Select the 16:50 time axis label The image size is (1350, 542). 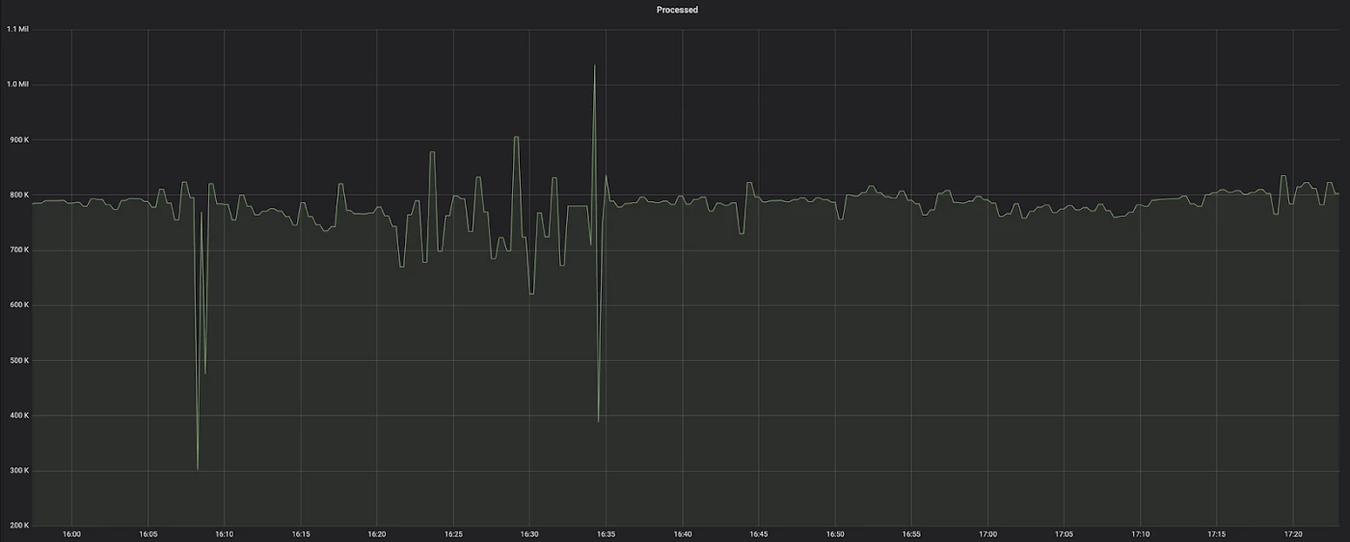coord(835,533)
